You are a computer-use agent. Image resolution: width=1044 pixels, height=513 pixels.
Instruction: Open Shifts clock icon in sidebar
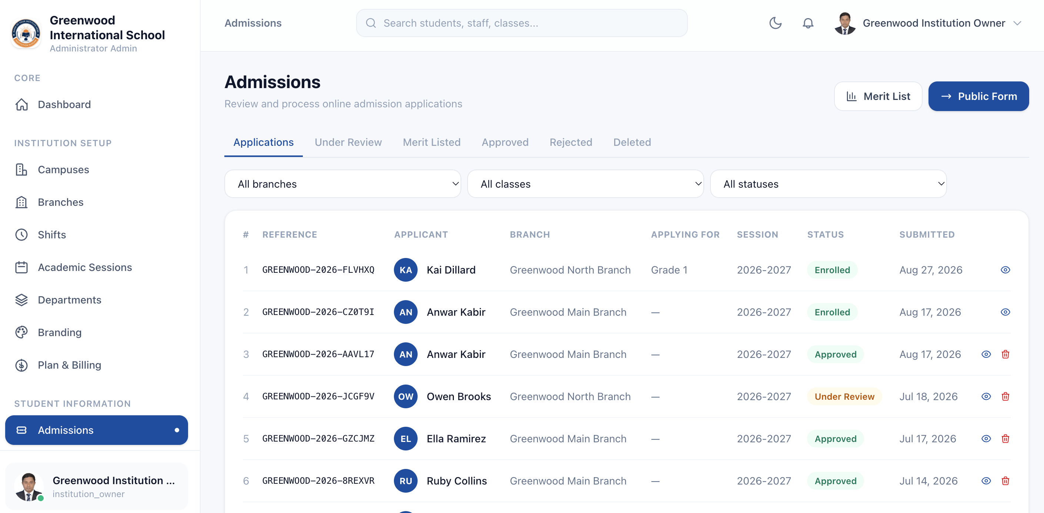pyautogui.click(x=21, y=235)
